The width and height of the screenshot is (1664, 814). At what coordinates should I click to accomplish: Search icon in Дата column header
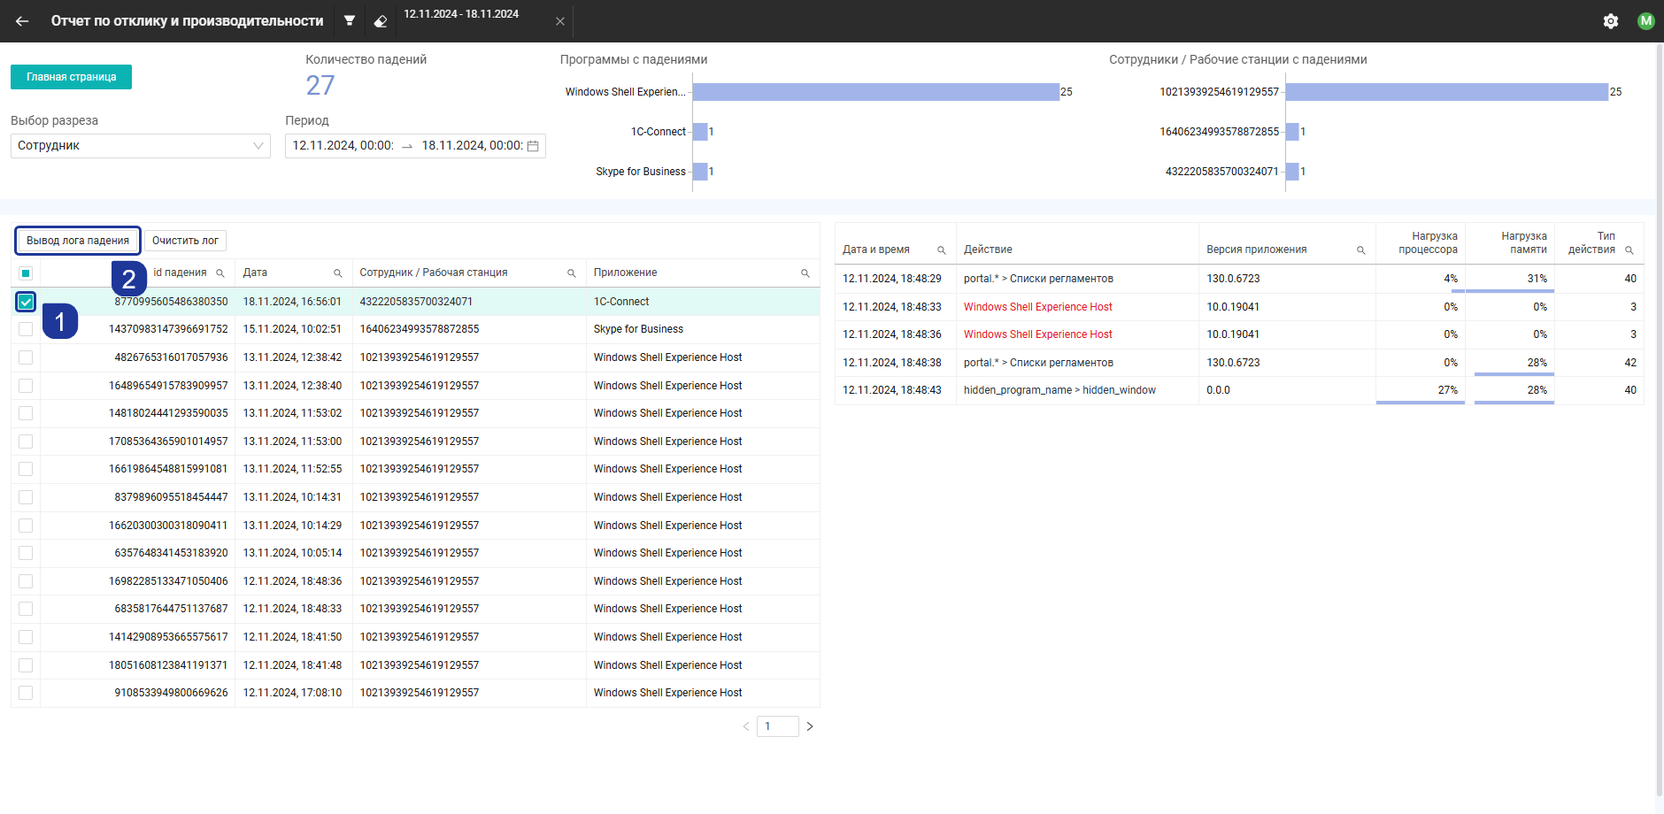pos(338,273)
